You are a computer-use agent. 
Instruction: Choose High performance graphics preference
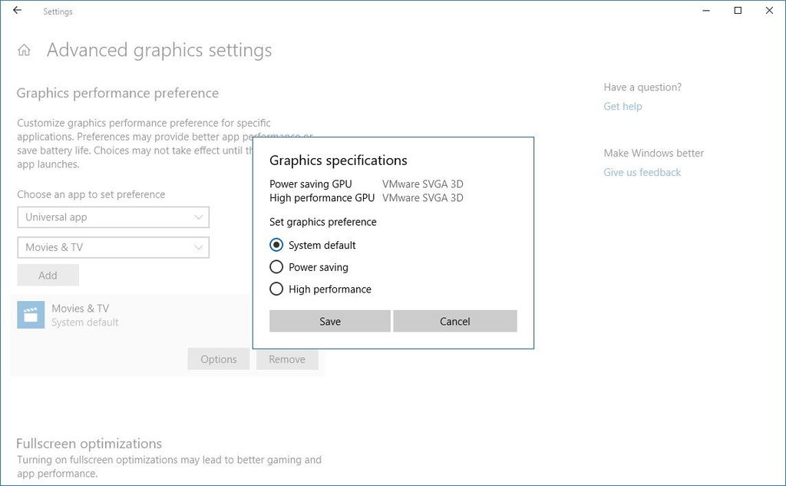click(276, 289)
